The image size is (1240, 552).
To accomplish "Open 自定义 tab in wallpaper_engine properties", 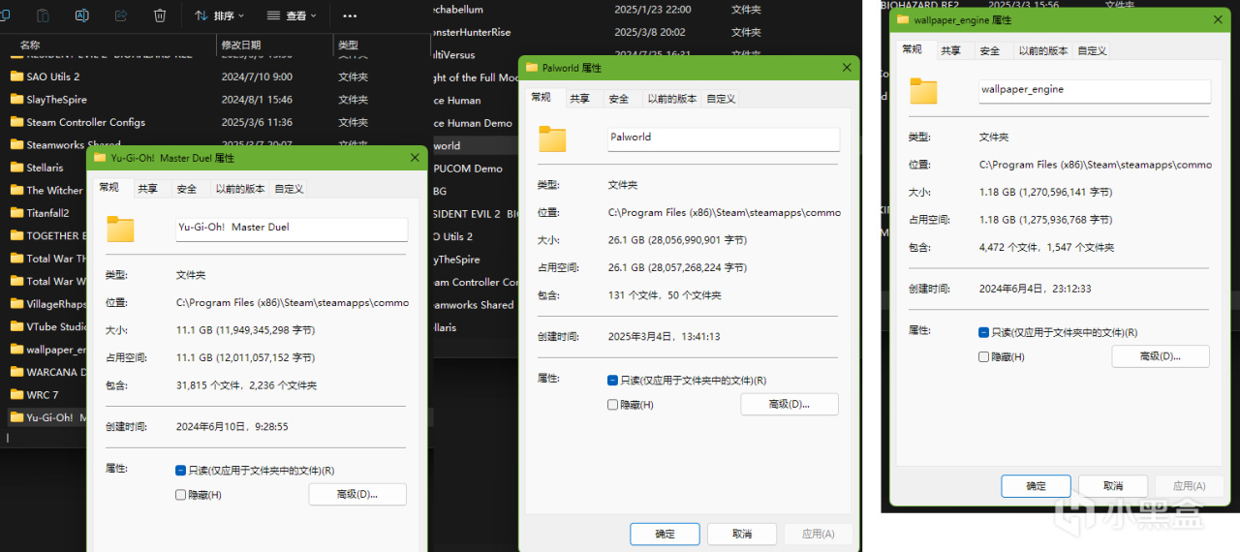I will (1092, 50).
